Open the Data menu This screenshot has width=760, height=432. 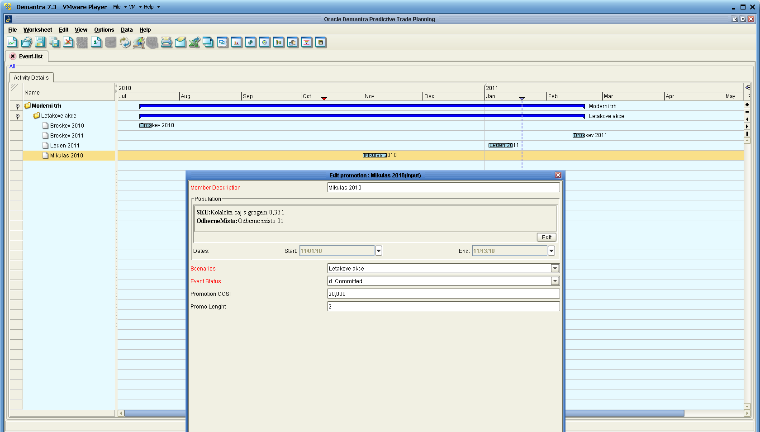point(127,30)
